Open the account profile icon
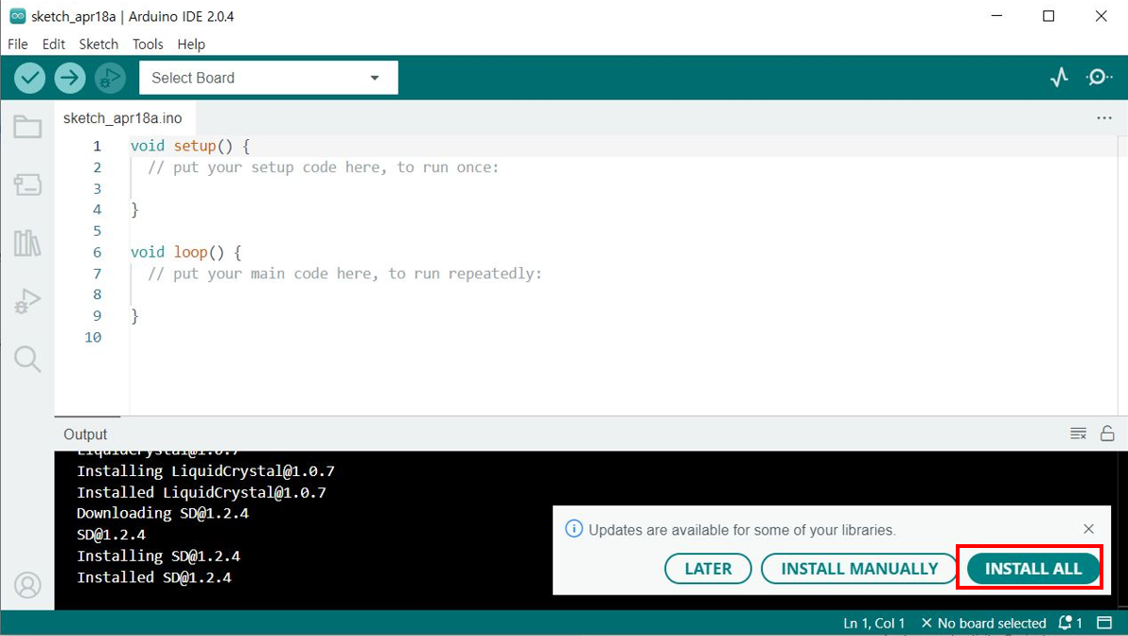The height and width of the screenshot is (636, 1128). click(27, 585)
